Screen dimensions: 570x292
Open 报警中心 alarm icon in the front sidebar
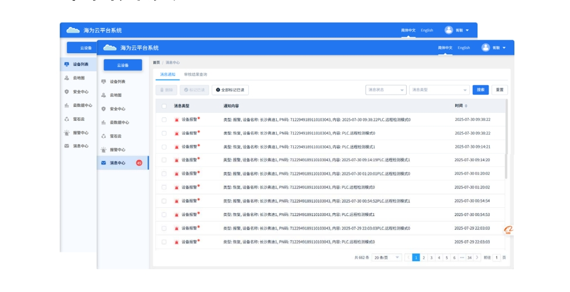[104, 150]
